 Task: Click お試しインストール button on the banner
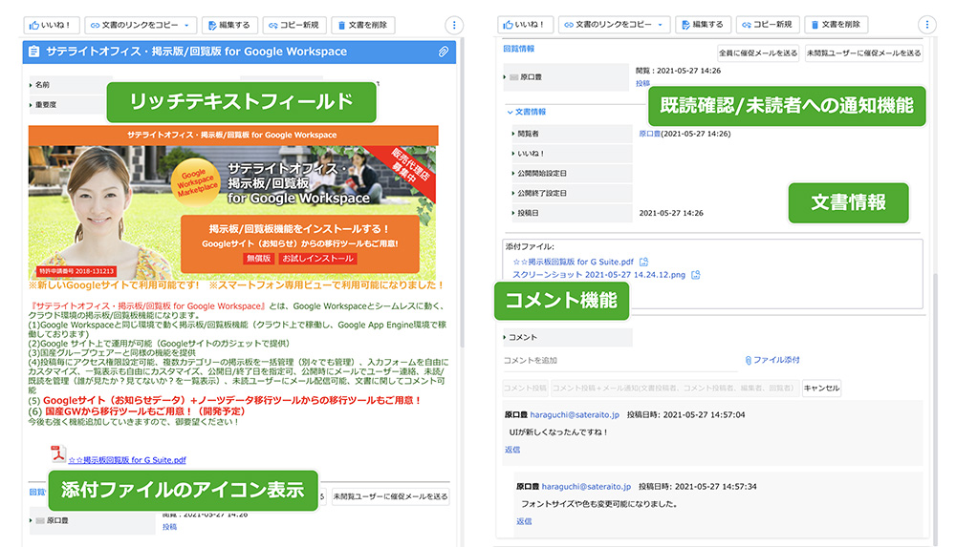pos(317,259)
